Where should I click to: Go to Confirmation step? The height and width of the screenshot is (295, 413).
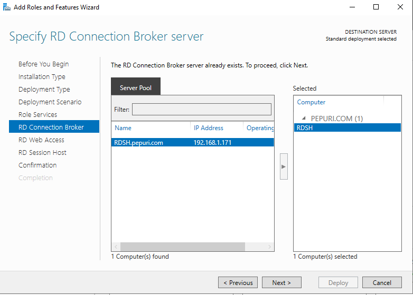point(37,165)
